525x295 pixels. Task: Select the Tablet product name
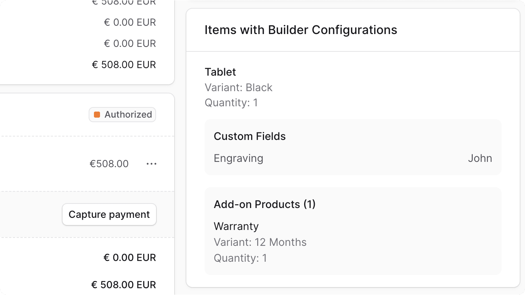click(x=220, y=72)
